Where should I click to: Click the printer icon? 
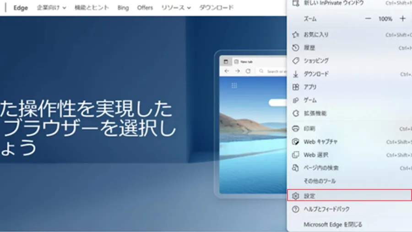[x=296, y=128]
